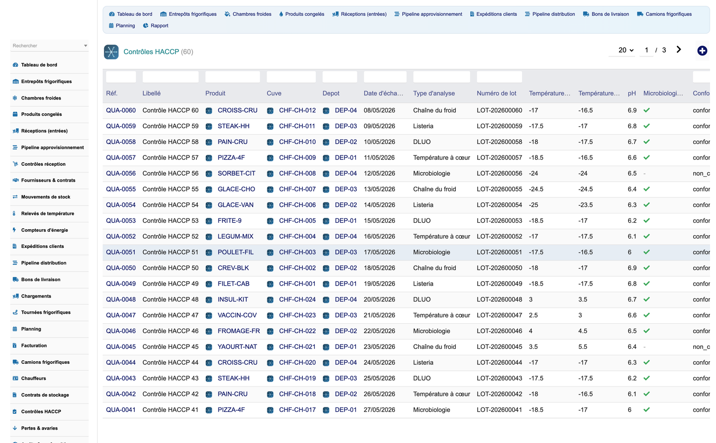Open Réceptions (entrées) sidebar icon
Image resolution: width=716 pixels, height=443 pixels.
tap(15, 131)
